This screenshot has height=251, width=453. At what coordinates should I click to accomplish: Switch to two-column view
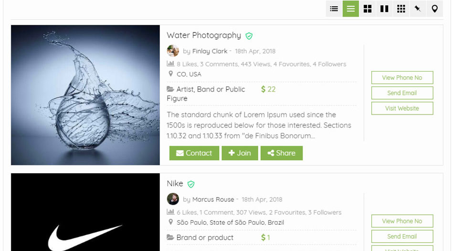[x=384, y=9]
